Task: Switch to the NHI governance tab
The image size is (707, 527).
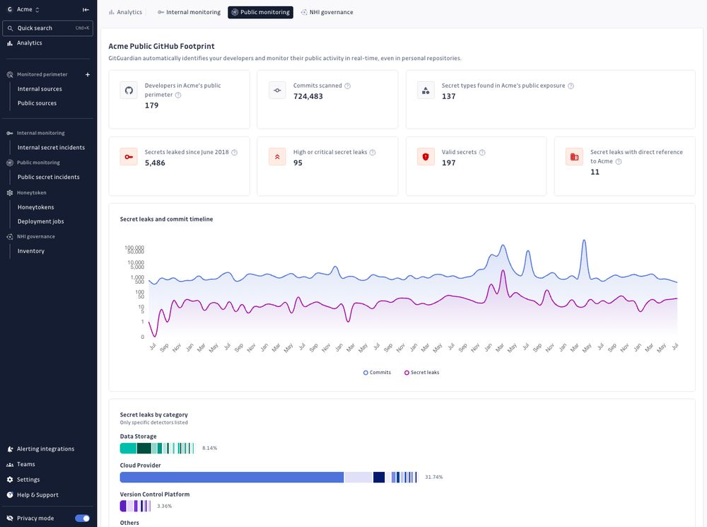Action: pyautogui.click(x=327, y=12)
